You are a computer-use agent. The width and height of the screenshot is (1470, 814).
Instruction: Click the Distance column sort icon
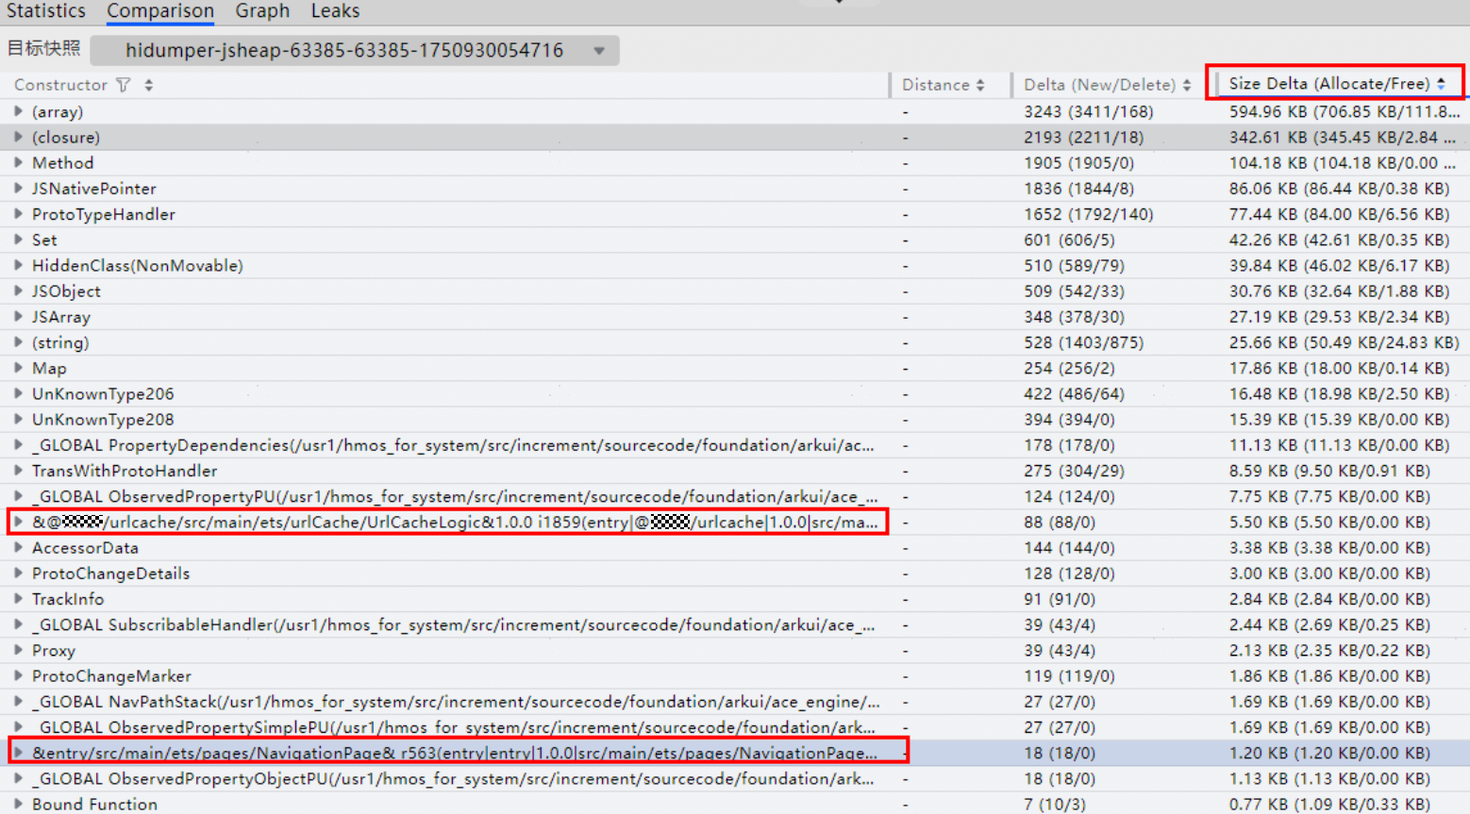(980, 85)
